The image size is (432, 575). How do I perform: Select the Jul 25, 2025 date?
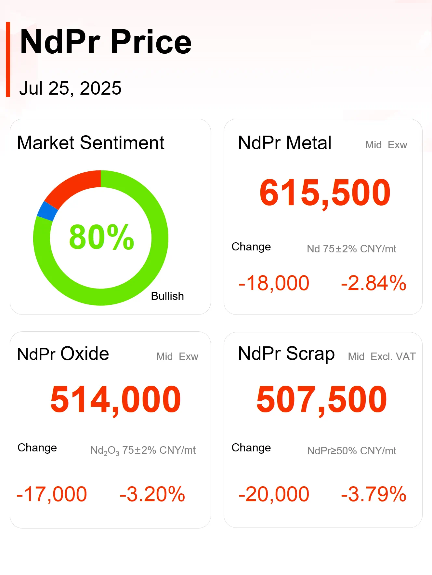[70, 88]
